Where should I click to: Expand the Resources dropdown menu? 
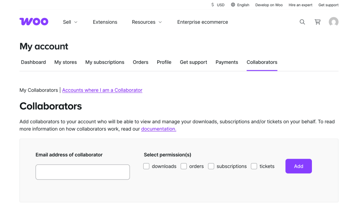[x=147, y=22]
